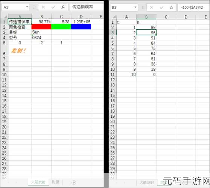Click the confirm checkmark icon in right window formula bar
The image size is (210, 188).
161,8
